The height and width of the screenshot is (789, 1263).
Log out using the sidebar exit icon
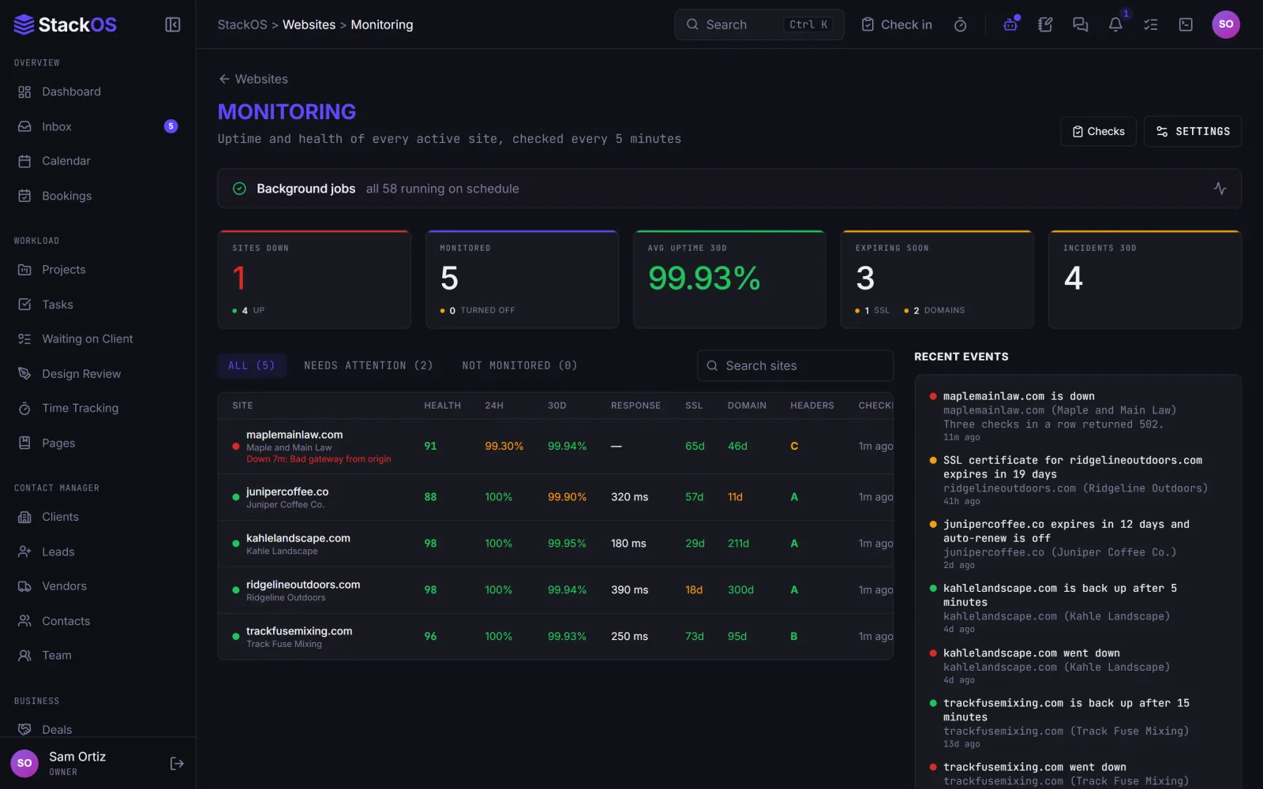tap(177, 763)
